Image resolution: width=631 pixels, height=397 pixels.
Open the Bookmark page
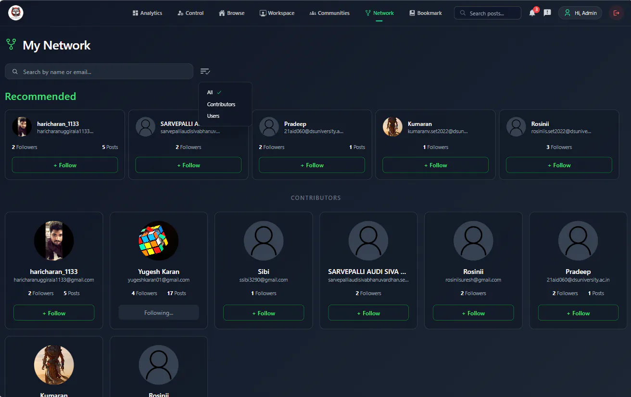pyautogui.click(x=426, y=13)
